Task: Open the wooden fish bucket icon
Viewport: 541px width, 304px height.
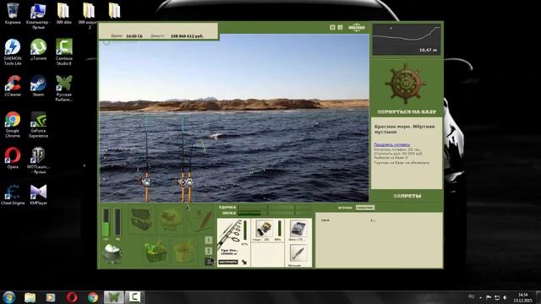Action: pyautogui.click(x=184, y=251)
